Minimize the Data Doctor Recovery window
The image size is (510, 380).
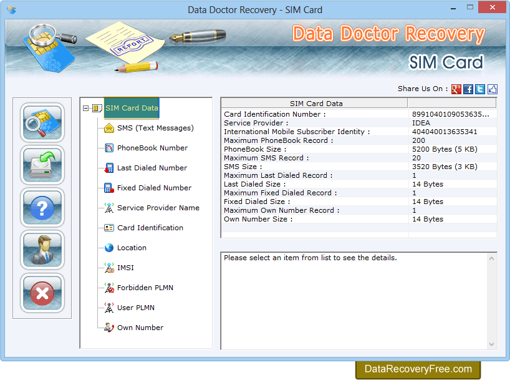tap(453, 8)
